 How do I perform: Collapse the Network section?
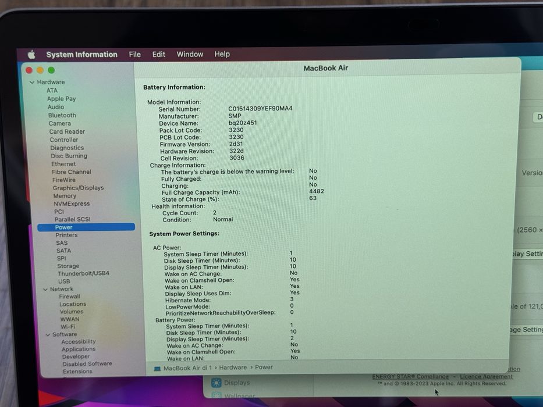coord(45,290)
